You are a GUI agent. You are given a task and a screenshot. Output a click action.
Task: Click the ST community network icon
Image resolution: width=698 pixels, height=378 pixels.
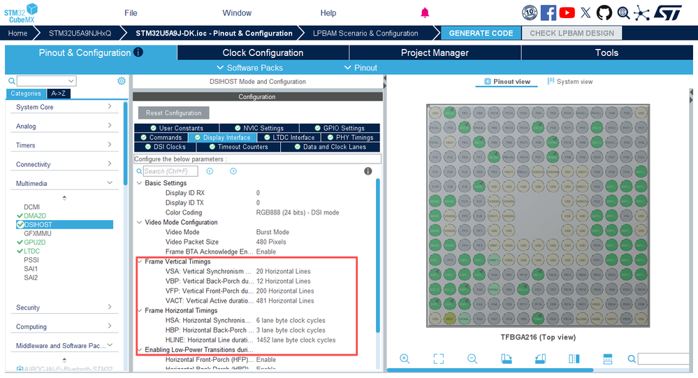click(x=641, y=13)
